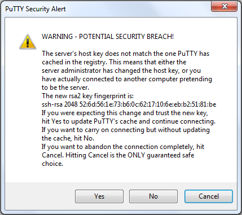Click 'hit Yes to update PuTTY's cache' line

(x=129, y=121)
